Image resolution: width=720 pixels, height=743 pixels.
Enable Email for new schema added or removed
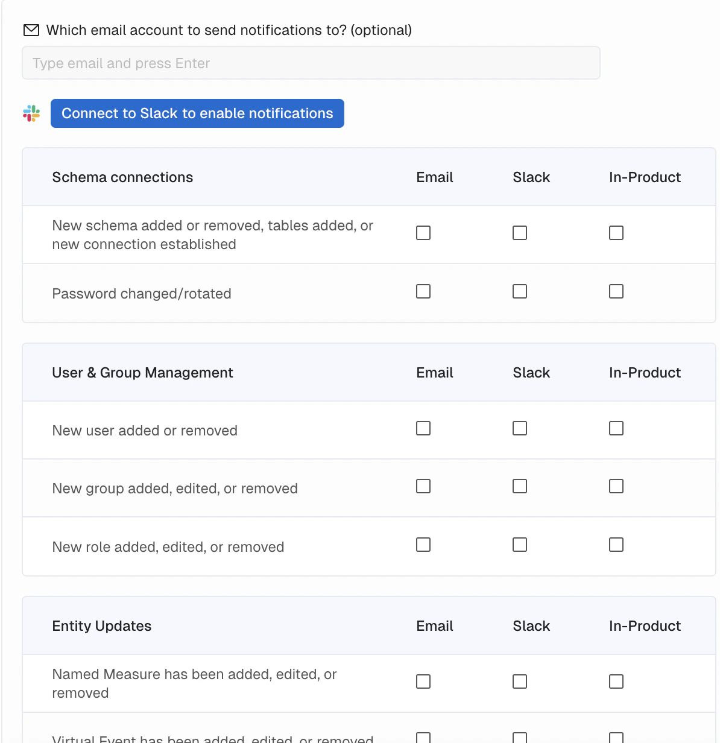423,233
